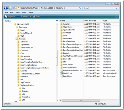Select ExcelTemplateRegister... row in file list
The height and width of the screenshot is (110, 124).
click(90, 44)
